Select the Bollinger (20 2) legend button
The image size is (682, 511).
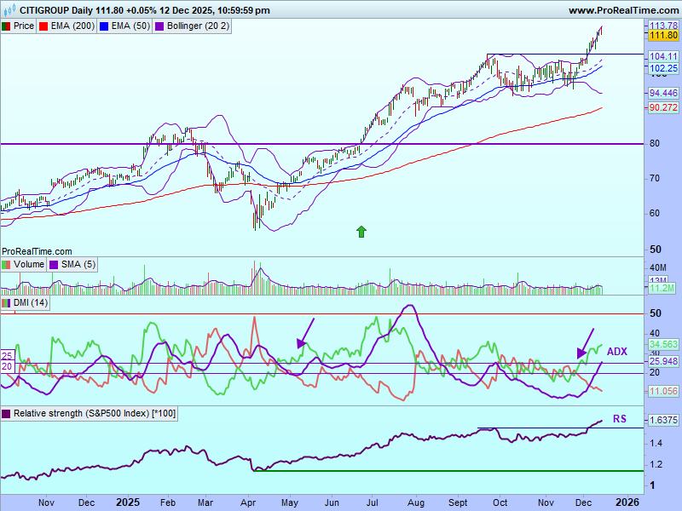(x=193, y=26)
